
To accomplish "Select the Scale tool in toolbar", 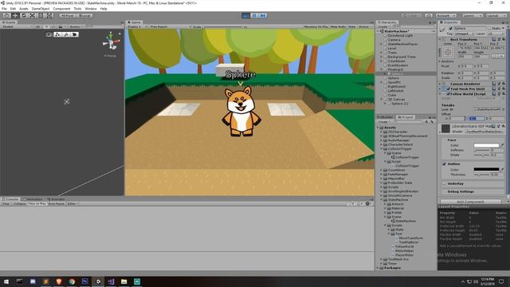I will tap(32, 15).
